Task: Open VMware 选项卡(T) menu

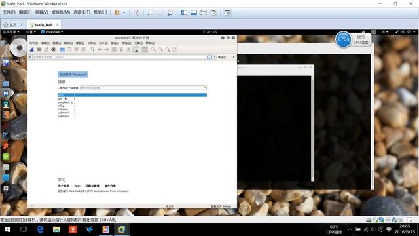Action: 81,12
